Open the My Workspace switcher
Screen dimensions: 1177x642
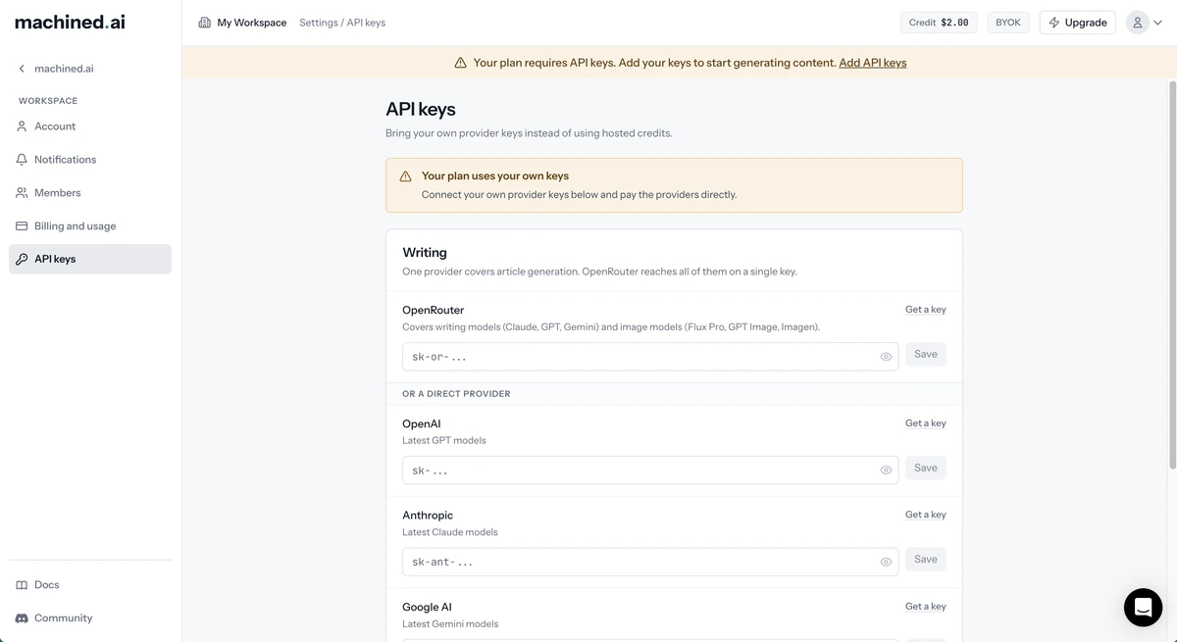tap(242, 23)
